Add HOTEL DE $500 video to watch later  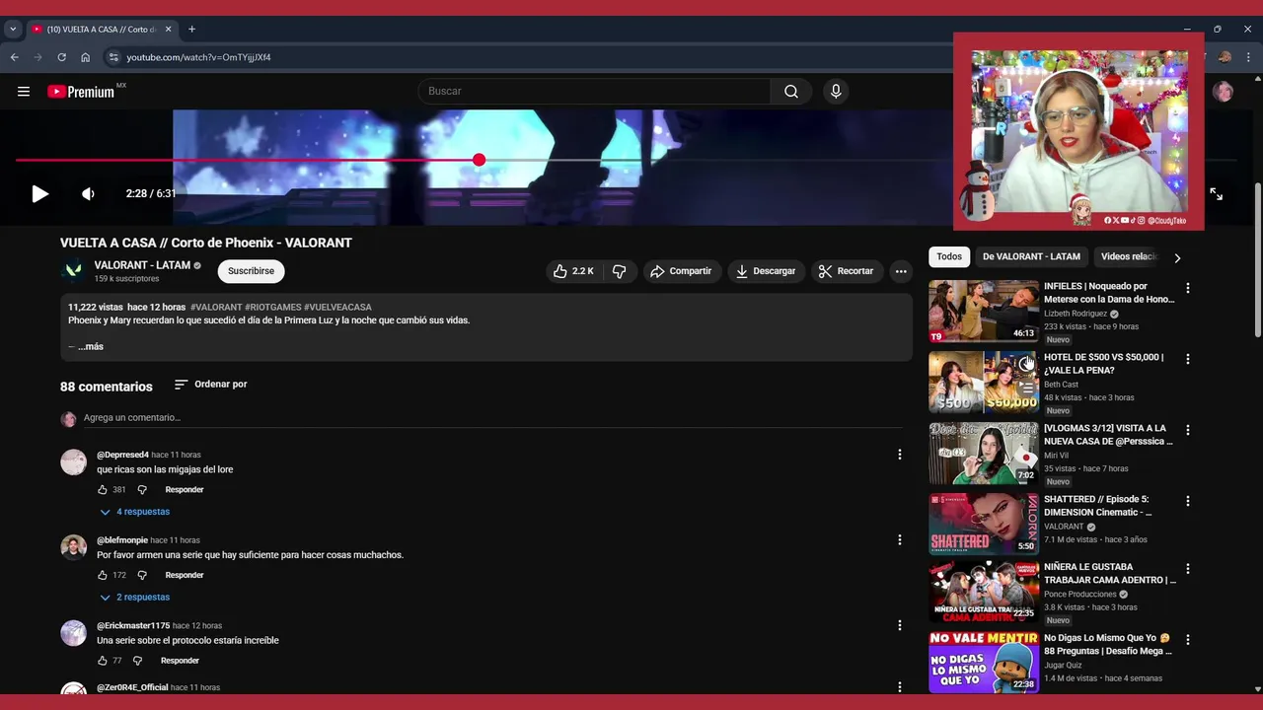pyautogui.click(x=1026, y=364)
